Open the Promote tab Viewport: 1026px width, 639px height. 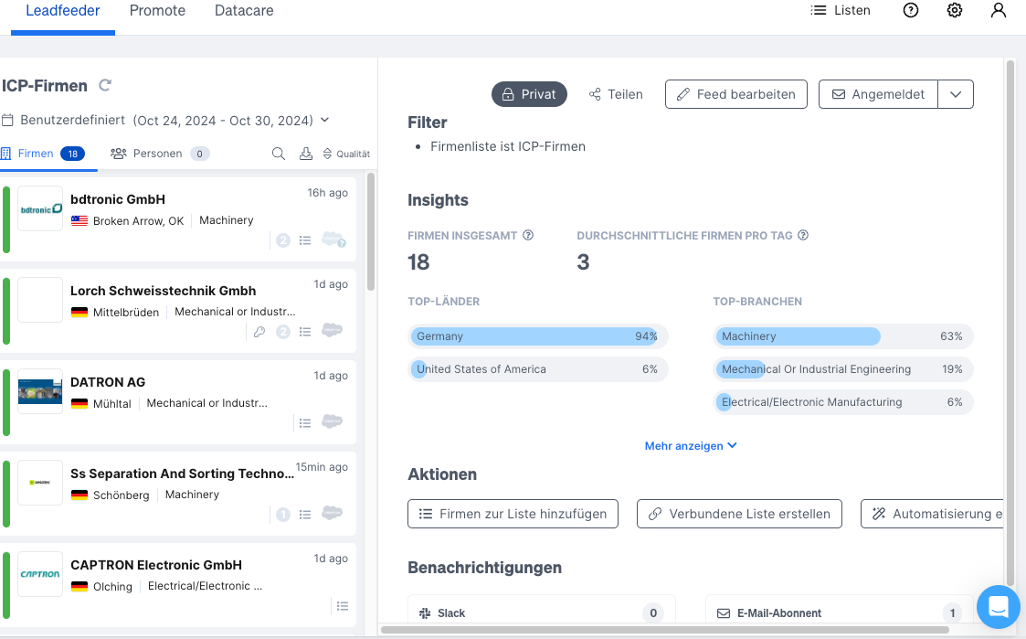[x=158, y=11]
